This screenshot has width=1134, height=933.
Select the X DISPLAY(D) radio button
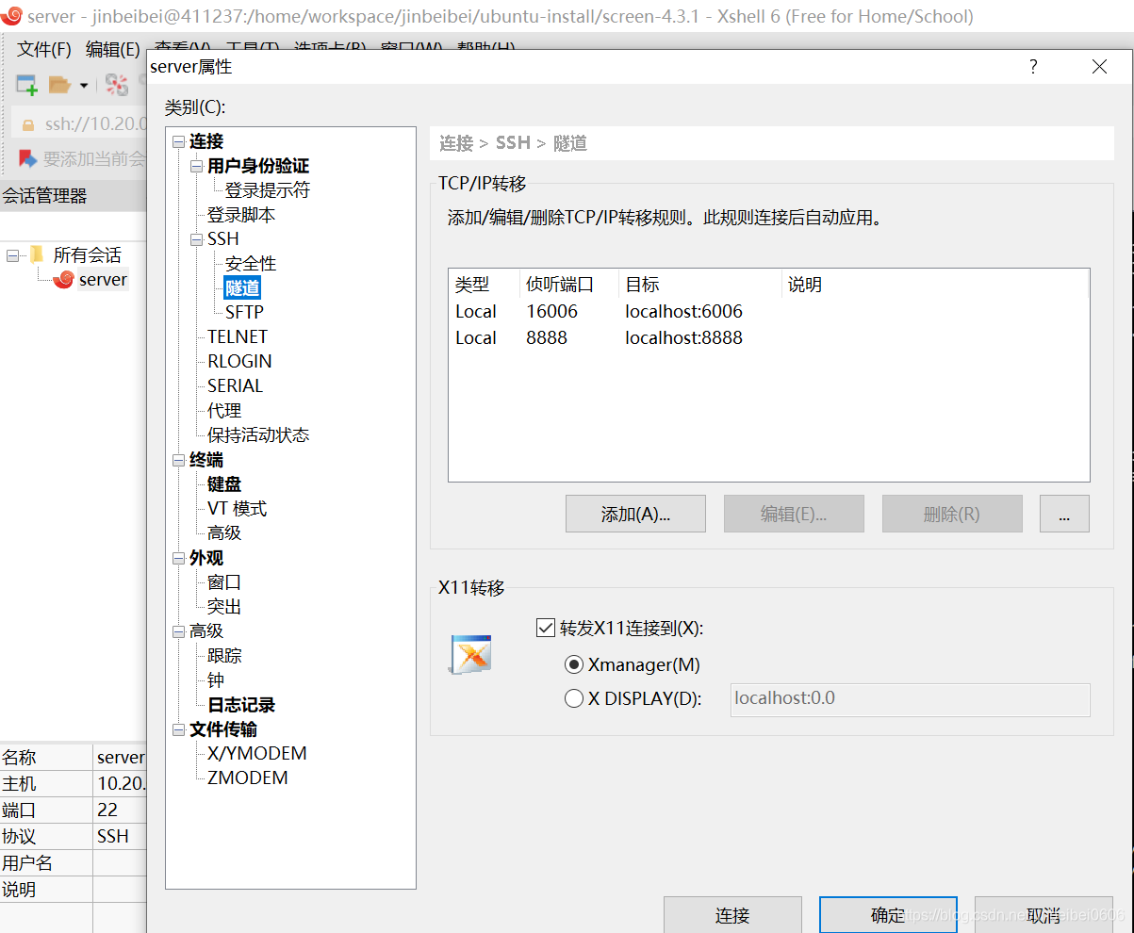click(573, 698)
